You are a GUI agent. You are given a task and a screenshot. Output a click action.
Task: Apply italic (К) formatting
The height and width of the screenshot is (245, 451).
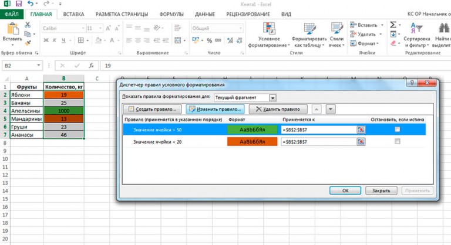[55, 40]
